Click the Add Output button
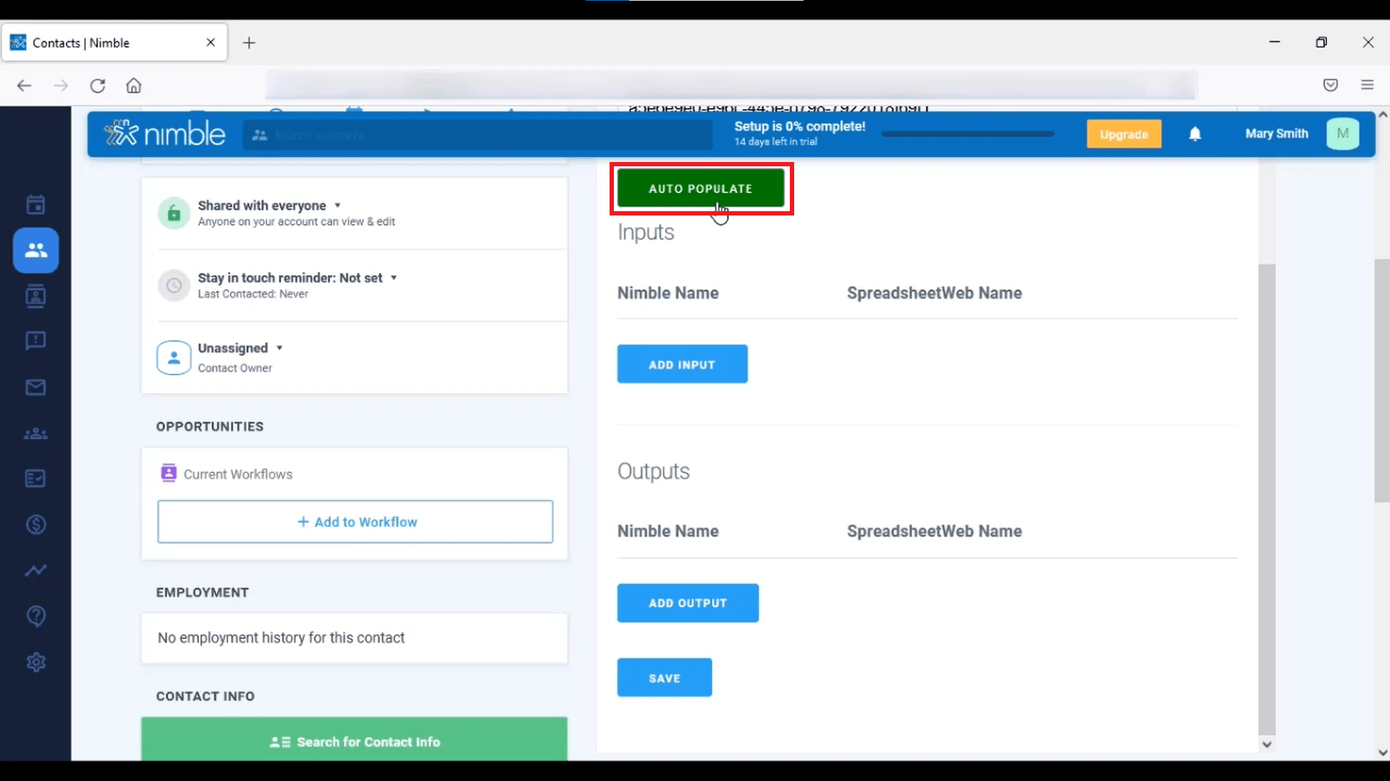 click(x=688, y=603)
